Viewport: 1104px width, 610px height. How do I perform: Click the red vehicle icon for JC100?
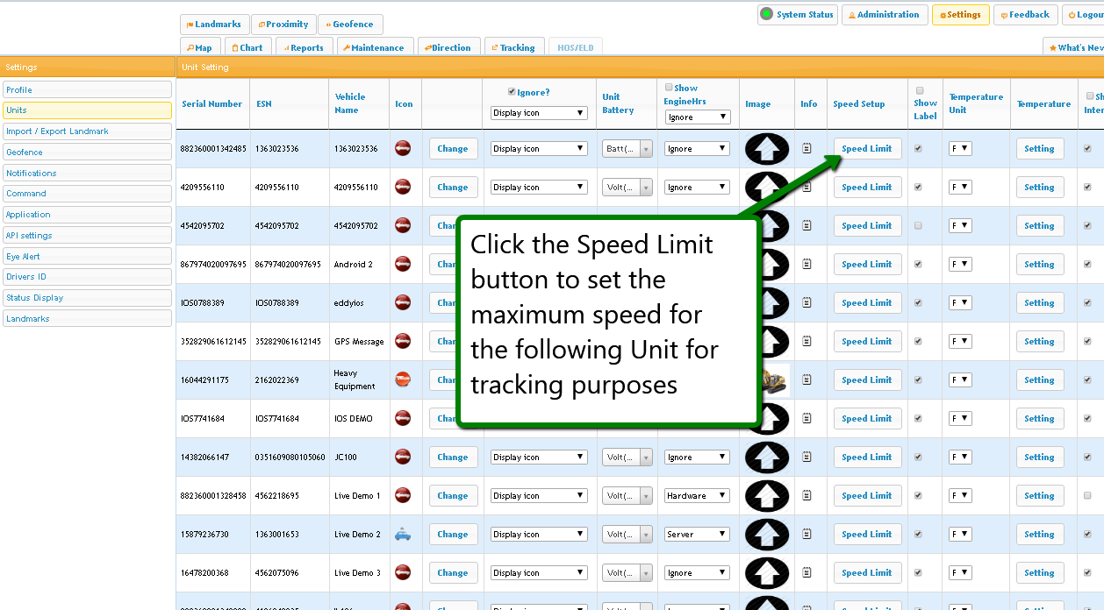click(x=403, y=457)
